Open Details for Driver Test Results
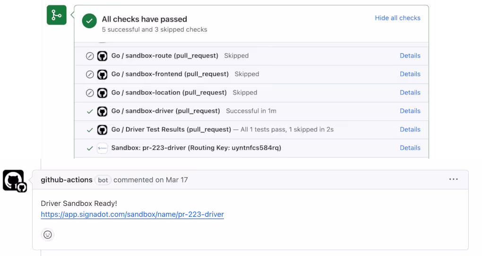The height and width of the screenshot is (256, 482). coord(410,129)
